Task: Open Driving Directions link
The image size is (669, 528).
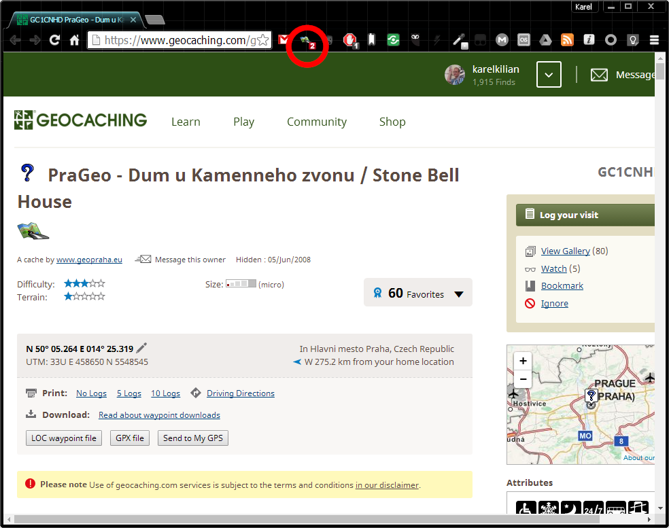Action: (x=241, y=393)
